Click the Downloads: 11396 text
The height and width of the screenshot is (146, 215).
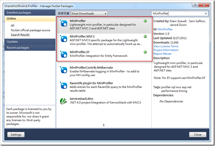coord(166,42)
